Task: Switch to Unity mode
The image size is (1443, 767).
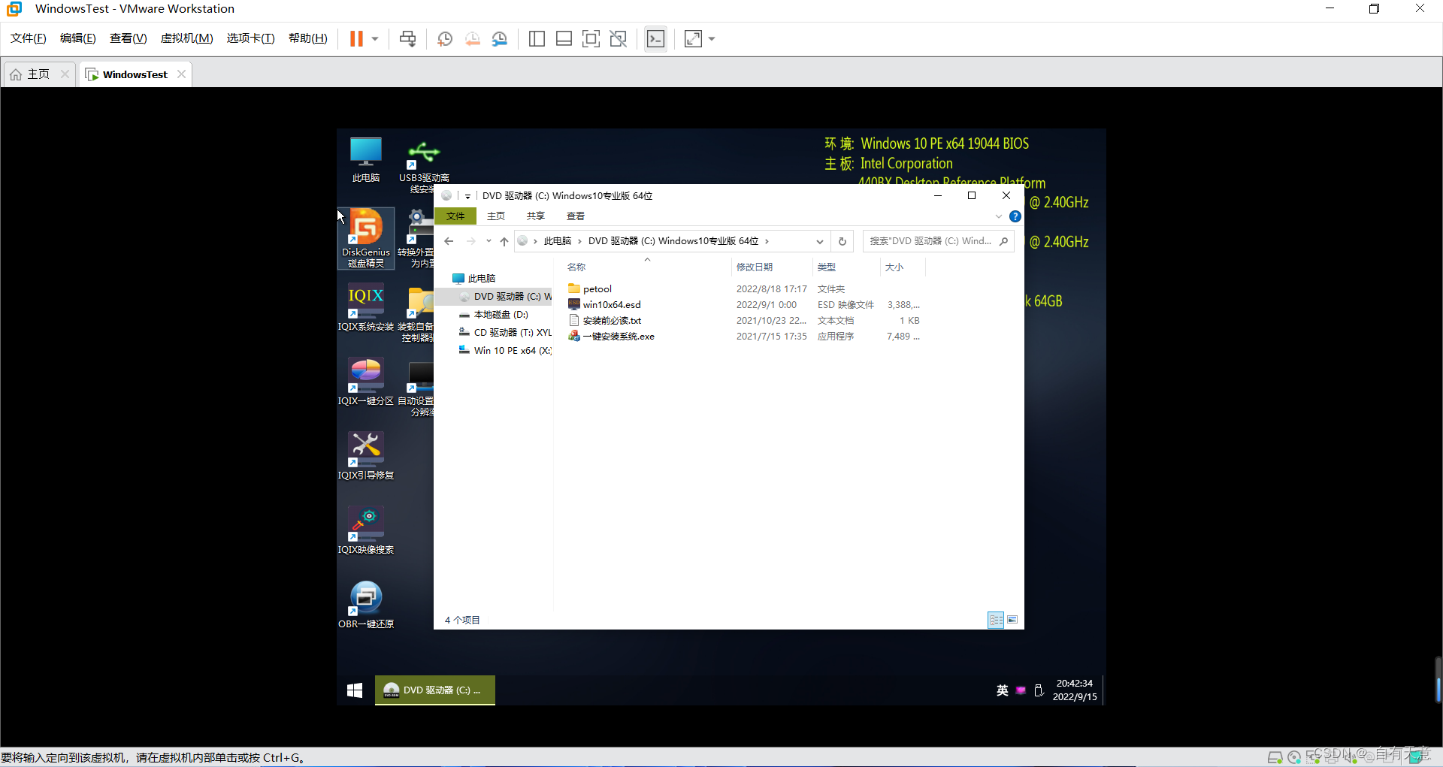Action: point(618,38)
